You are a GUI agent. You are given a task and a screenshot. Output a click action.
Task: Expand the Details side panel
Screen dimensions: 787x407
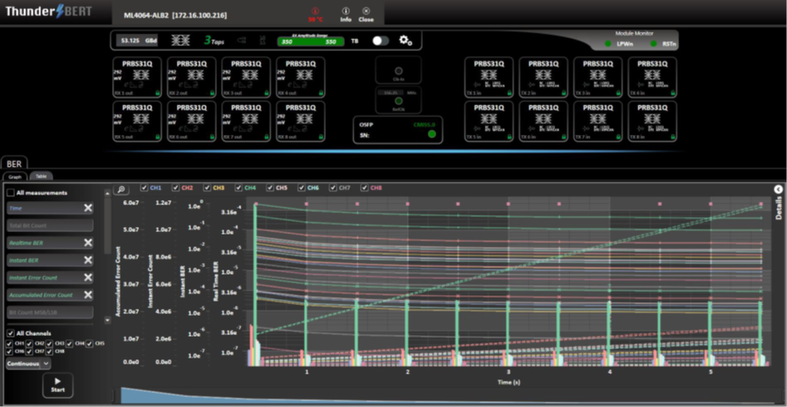point(778,190)
